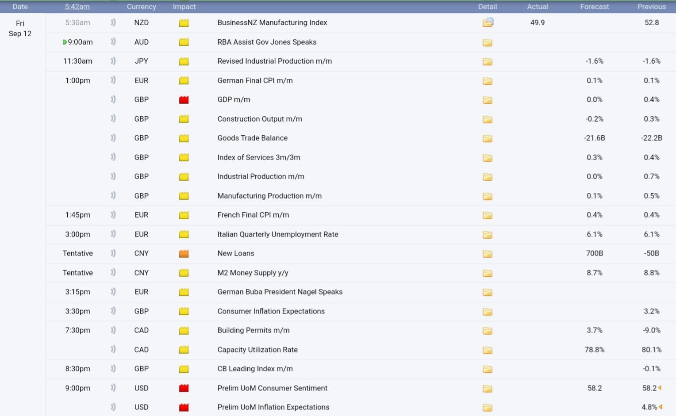This screenshot has width=676, height=416.
Task: Toggle alert sound icon for Revised Industrial Production
Action: point(113,61)
